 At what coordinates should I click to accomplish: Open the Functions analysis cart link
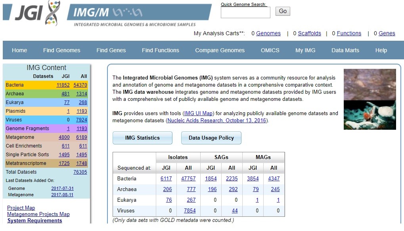point(349,33)
